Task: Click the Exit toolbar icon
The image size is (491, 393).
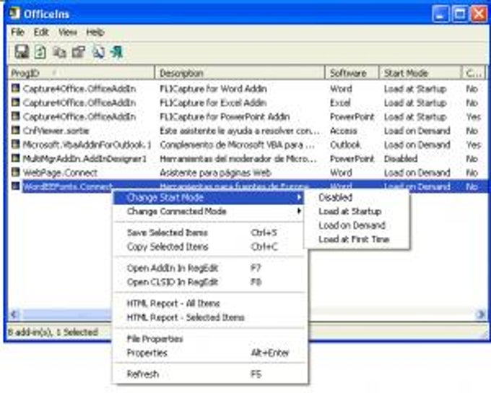Action: [x=116, y=52]
